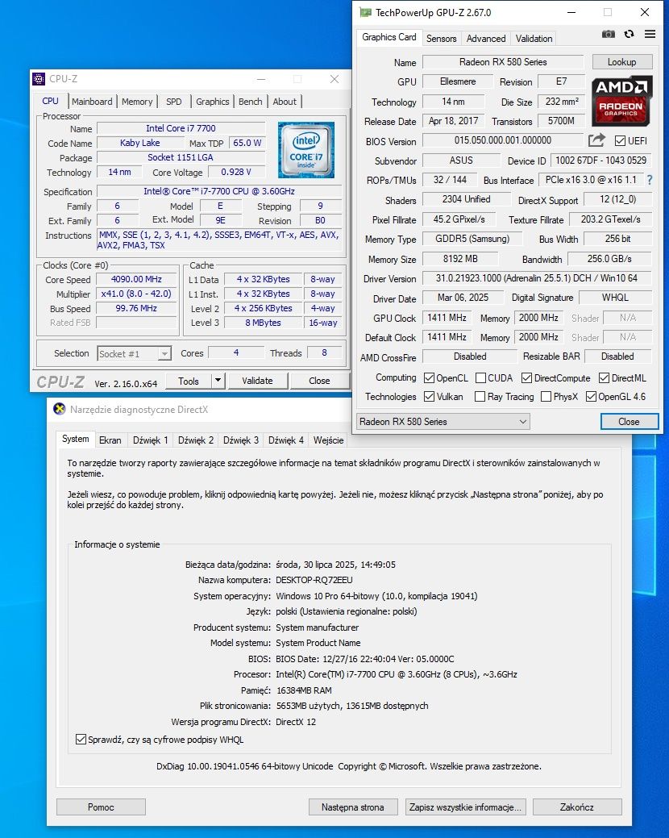This screenshot has width=669, height=838.
Task: Click the Validate button in CPU-Z
Action: coord(257,381)
